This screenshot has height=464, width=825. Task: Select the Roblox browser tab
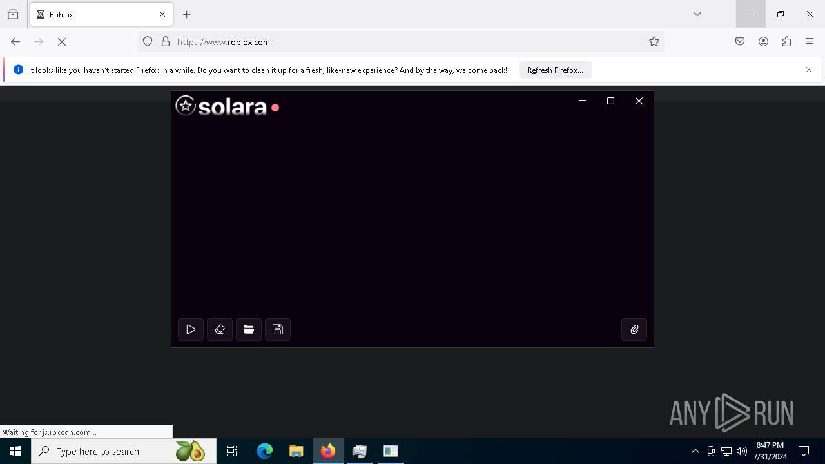point(101,14)
